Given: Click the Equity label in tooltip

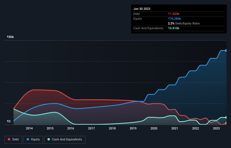Looking at the screenshot, I should point(138,19).
